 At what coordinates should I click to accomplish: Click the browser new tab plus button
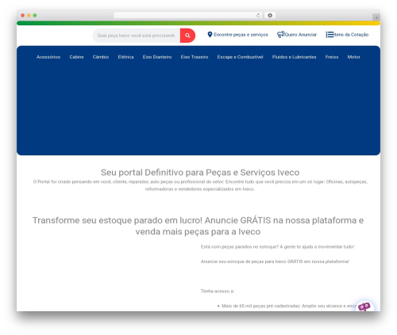pos(376,17)
